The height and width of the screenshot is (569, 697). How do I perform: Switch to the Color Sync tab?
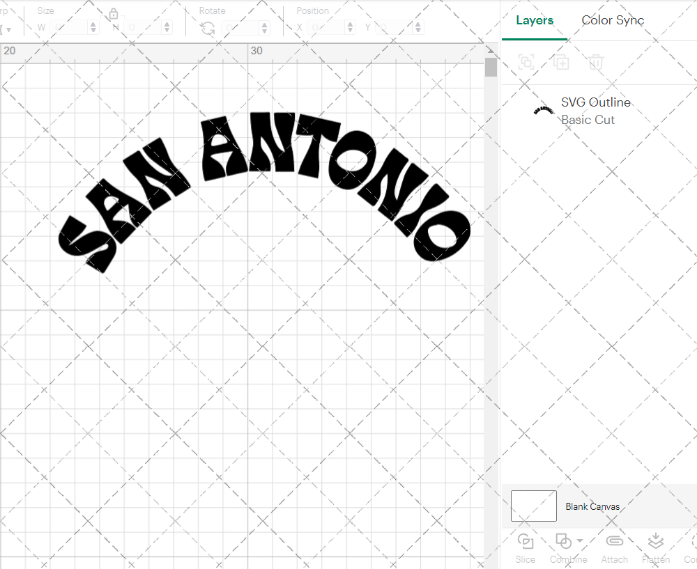pyautogui.click(x=613, y=20)
